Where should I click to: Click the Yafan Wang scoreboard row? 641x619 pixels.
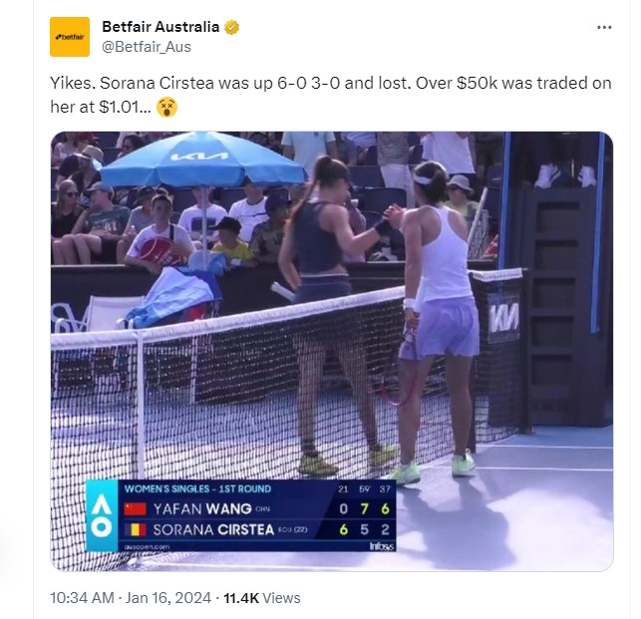(x=257, y=509)
